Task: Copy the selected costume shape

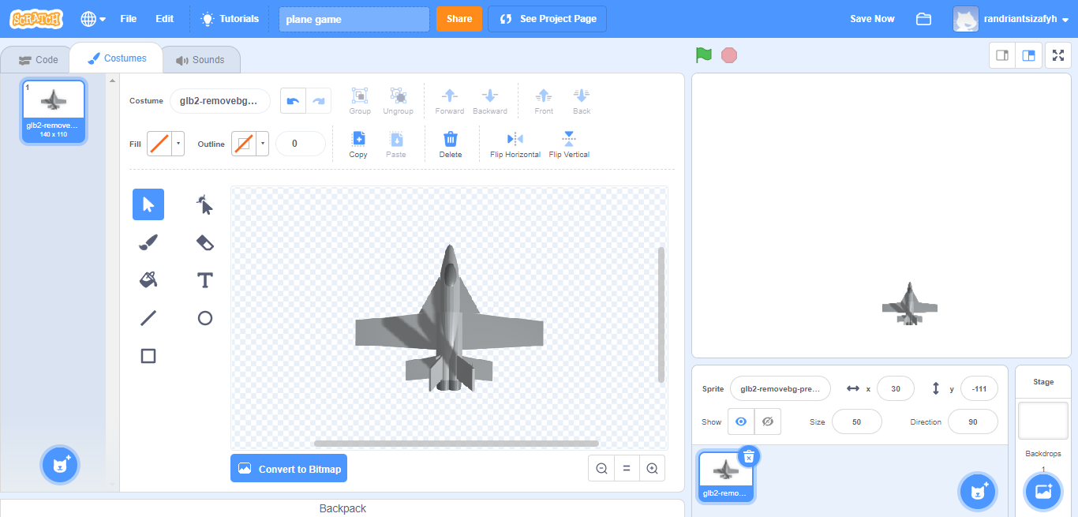Action: point(358,144)
